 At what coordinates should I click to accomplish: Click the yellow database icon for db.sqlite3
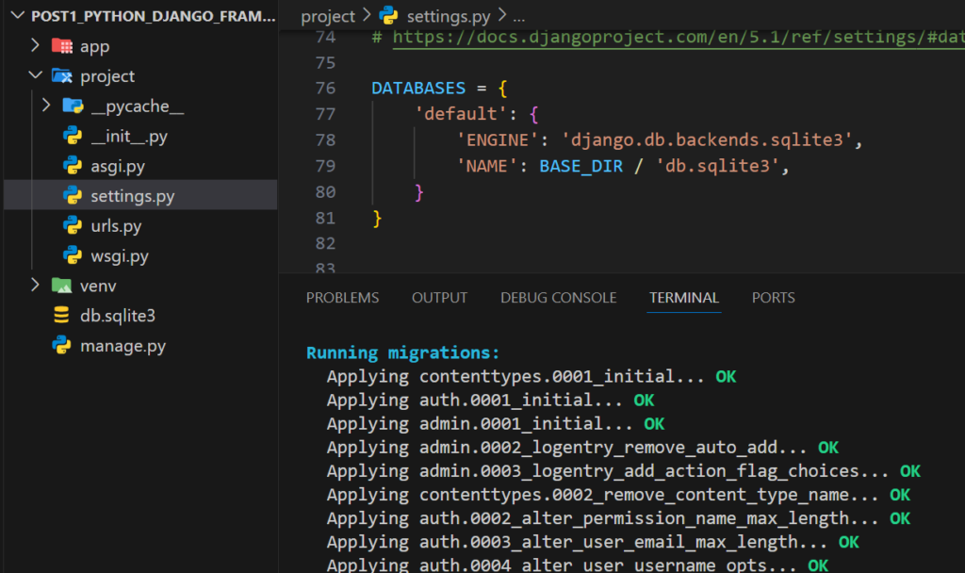coord(61,315)
